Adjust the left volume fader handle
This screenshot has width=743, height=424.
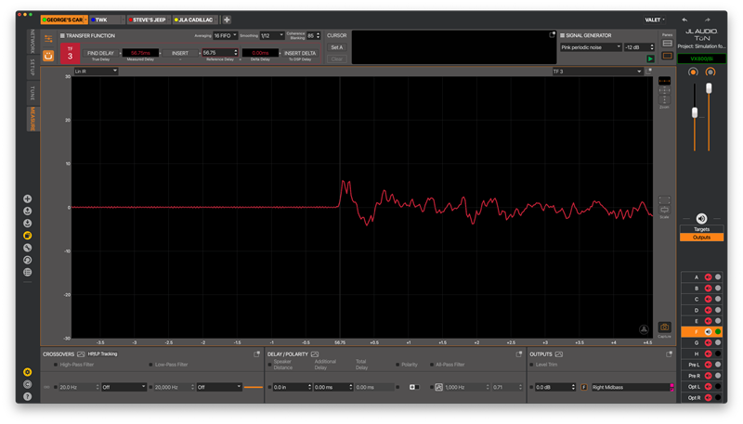[x=695, y=112]
